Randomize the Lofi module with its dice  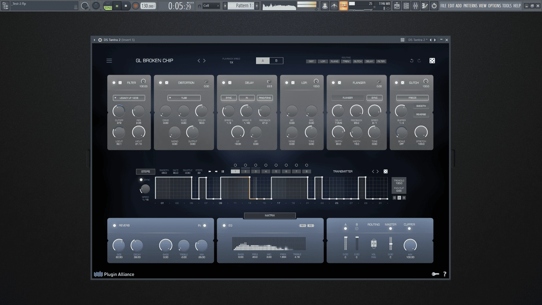point(293,83)
